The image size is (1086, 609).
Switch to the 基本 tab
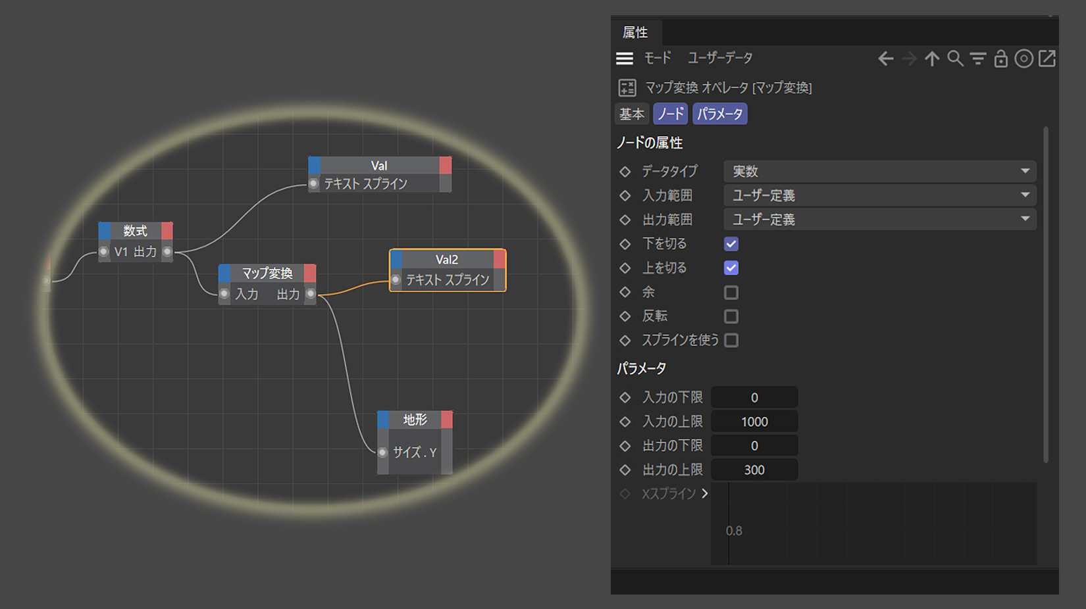pyautogui.click(x=632, y=114)
